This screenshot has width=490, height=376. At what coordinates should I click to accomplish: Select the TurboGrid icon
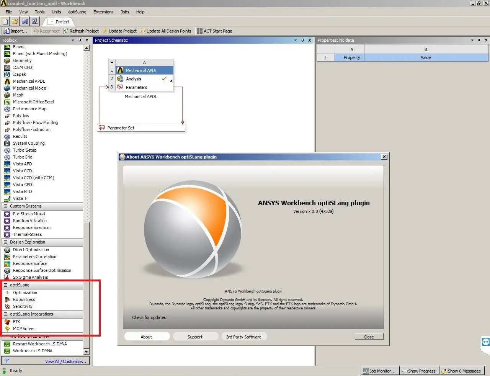(7, 157)
